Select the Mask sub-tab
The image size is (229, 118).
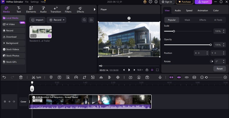click(x=187, y=20)
